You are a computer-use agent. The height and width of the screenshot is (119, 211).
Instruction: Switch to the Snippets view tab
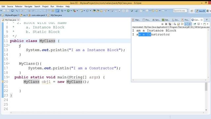coord(176,20)
